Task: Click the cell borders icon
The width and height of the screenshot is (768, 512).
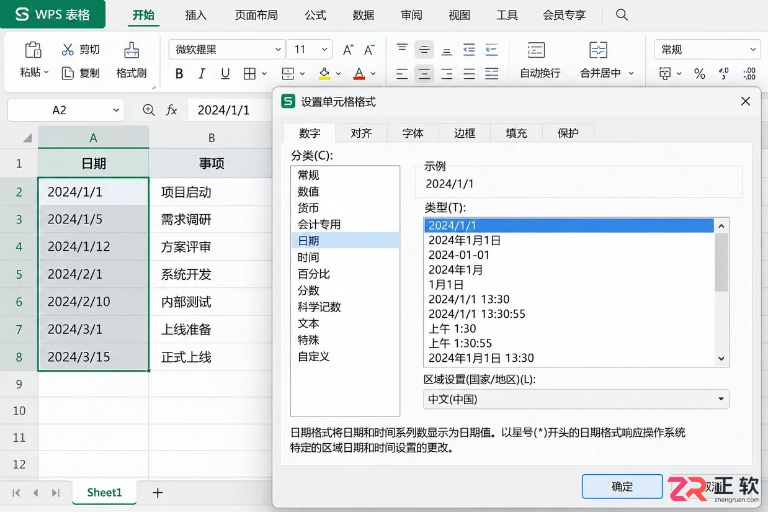Action: click(x=249, y=74)
